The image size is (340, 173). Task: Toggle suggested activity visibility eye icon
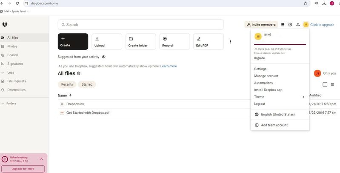pos(104,57)
